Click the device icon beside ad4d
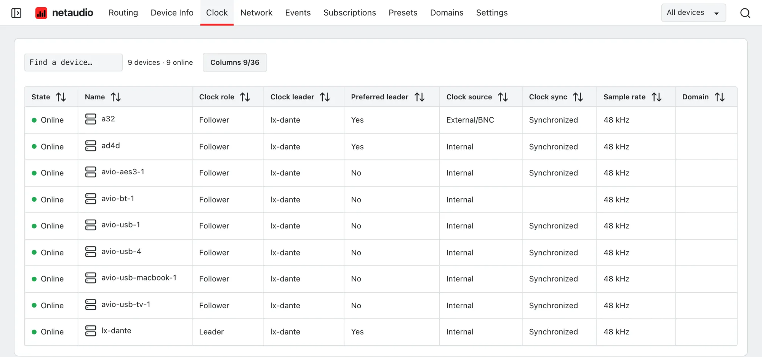This screenshot has width=762, height=357. point(91,146)
